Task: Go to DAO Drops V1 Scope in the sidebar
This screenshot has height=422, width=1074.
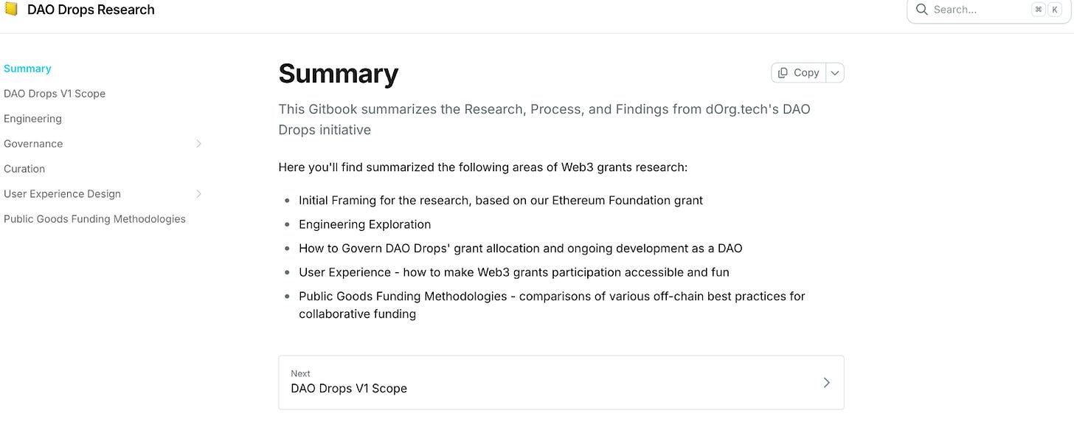Action: click(x=55, y=94)
